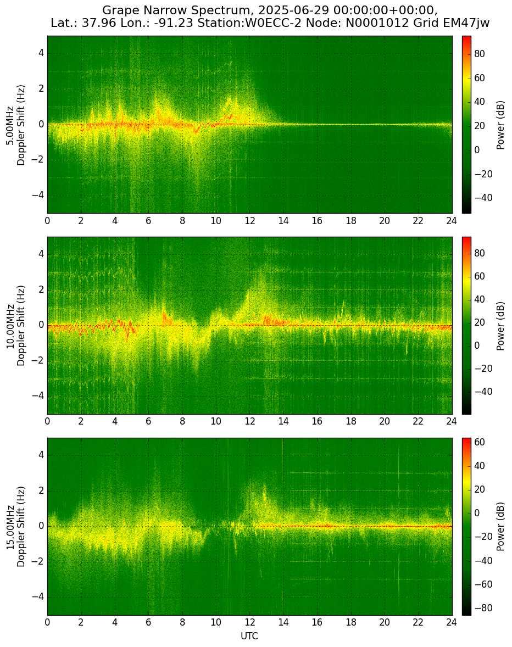512x647 pixels.
Task: Click the 12 tick under the 5.00MHz plot
Action: coord(249,221)
